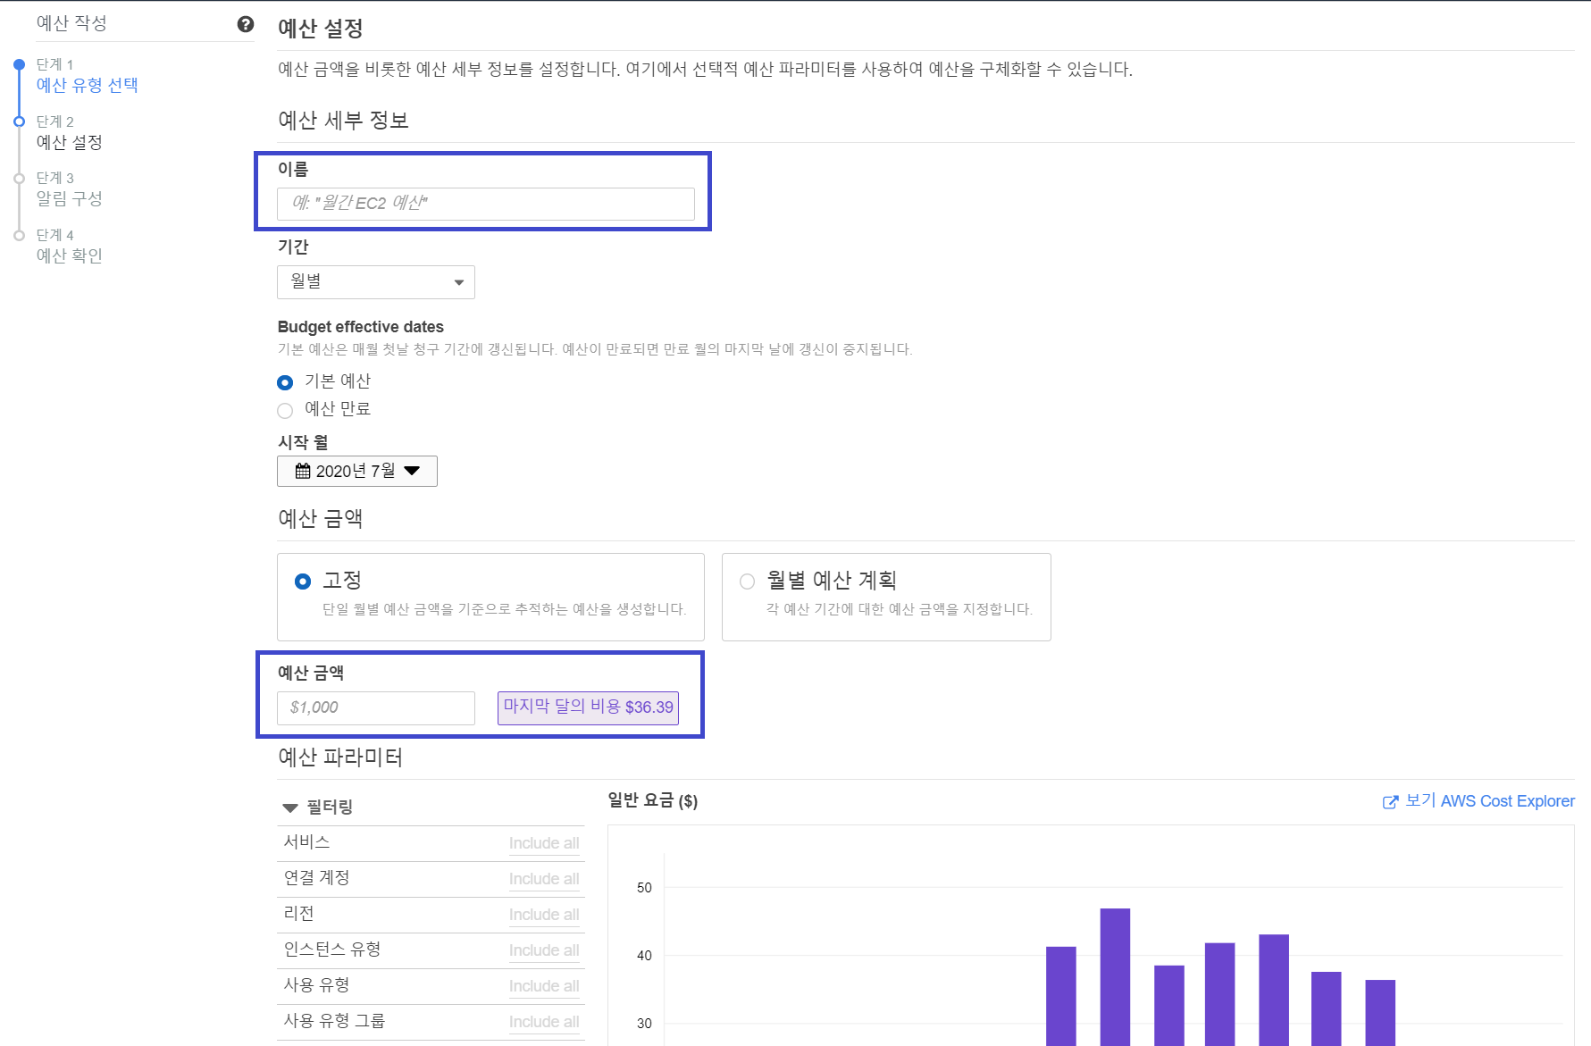Click 마지막 달의 비용 $36.39 button

point(588,707)
